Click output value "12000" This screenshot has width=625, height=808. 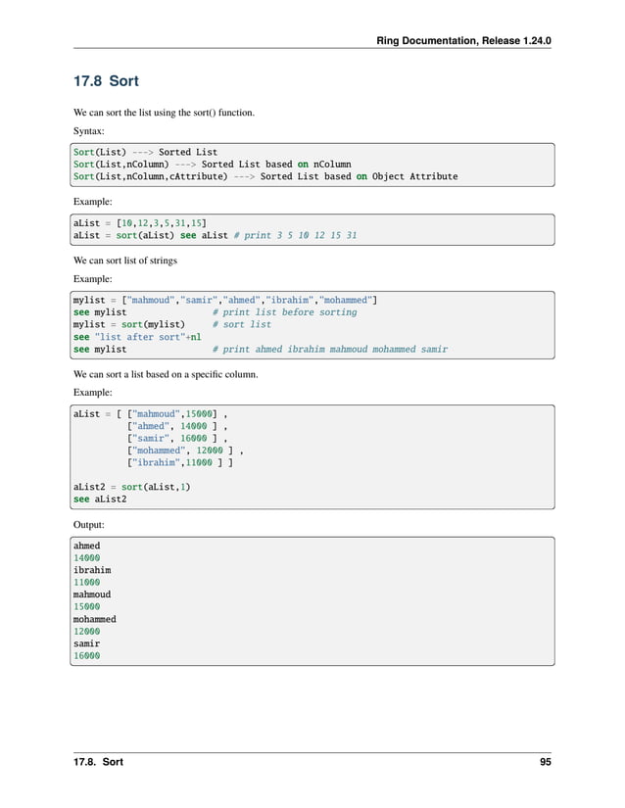point(86,632)
